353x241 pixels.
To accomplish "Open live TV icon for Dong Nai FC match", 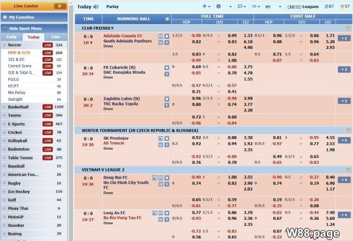I will click(x=155, y=178).
